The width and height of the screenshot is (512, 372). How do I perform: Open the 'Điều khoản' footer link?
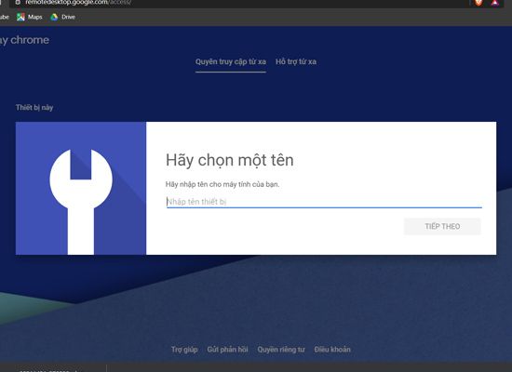pos(332,350)
